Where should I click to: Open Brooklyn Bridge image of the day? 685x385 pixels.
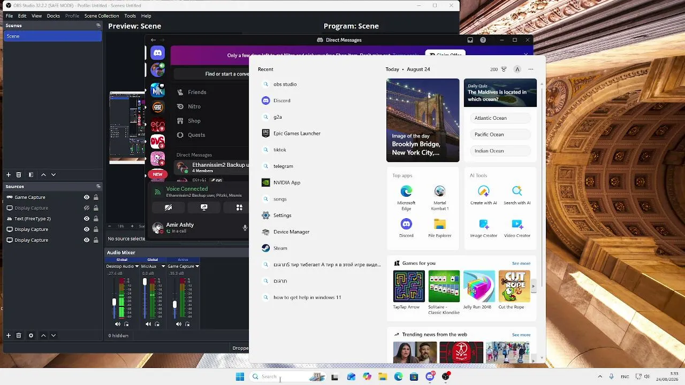point(423,120)
